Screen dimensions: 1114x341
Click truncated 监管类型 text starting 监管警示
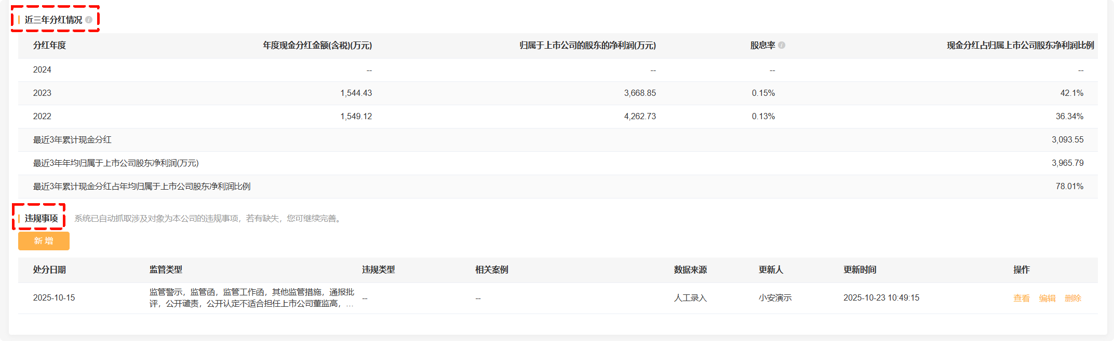pos(251,297)
